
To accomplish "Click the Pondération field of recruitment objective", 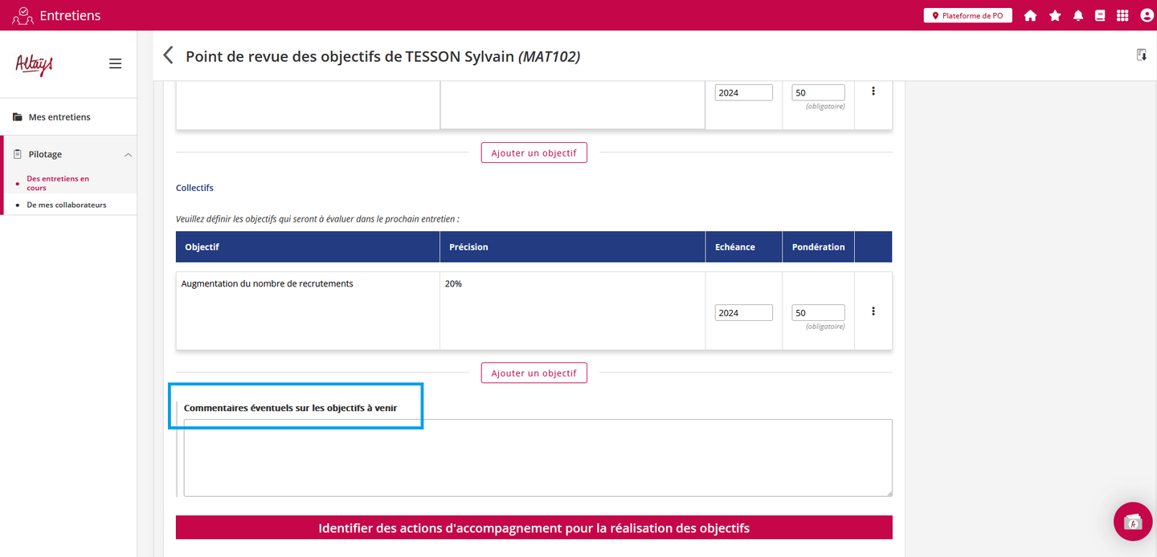I will click(817, 313).
